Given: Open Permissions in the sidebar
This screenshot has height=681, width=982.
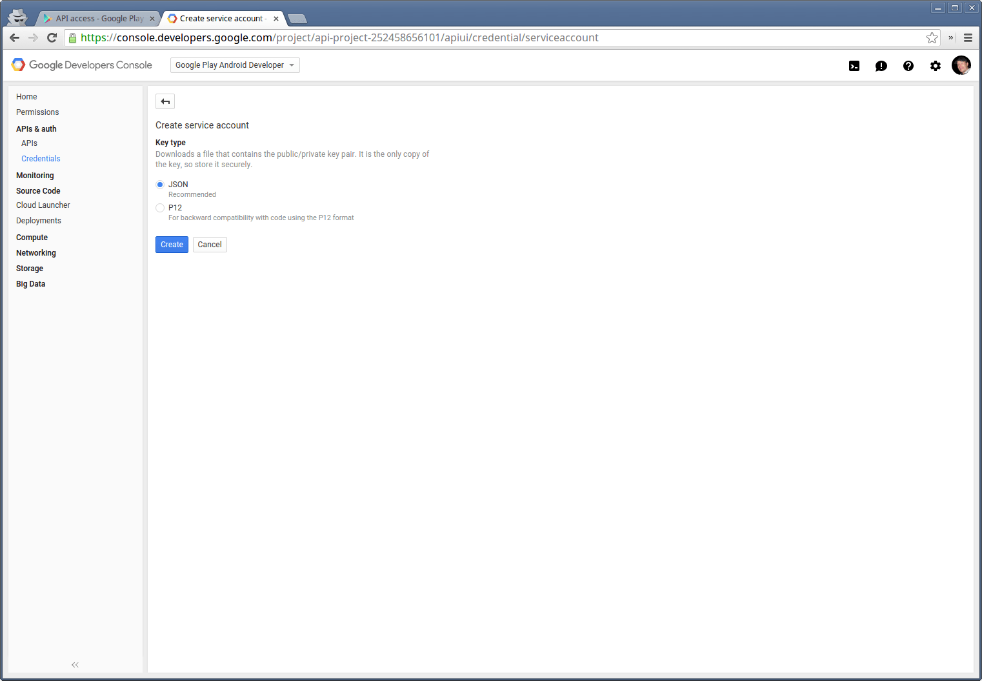Looking at the screenshot, I should point(37,112).
